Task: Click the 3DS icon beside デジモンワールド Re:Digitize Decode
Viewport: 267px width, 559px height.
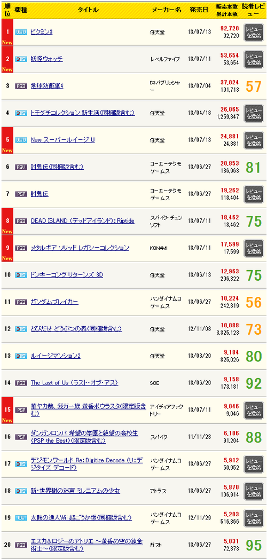Action: pos(21,464)
